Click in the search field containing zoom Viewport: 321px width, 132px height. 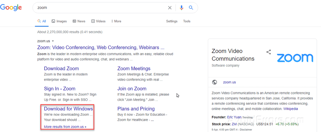tap(102, 8)
